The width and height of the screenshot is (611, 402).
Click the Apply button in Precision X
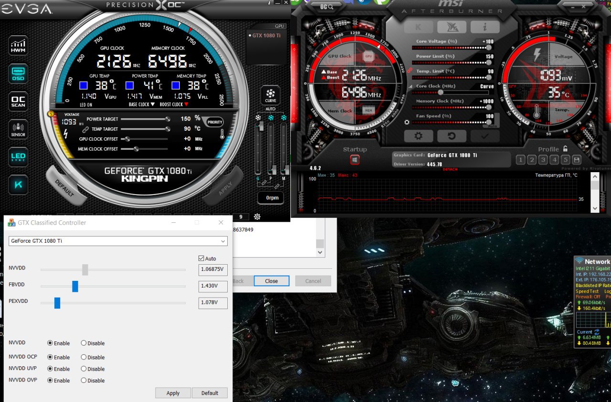223,186
